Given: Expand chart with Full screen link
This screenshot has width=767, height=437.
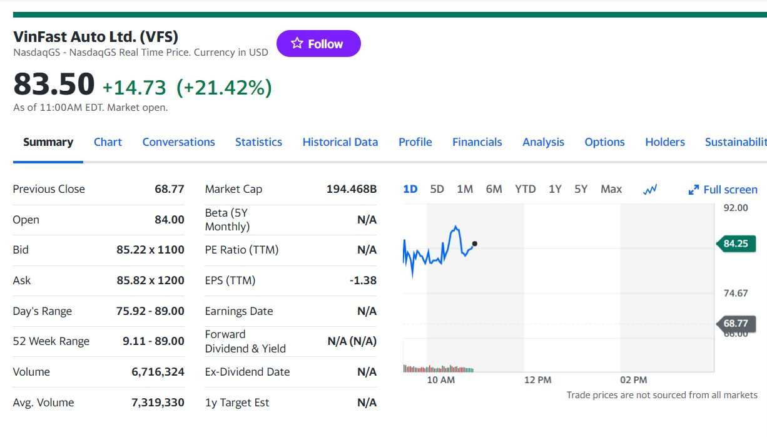Looking at the screenshot, I should click(x=723, y=190).
